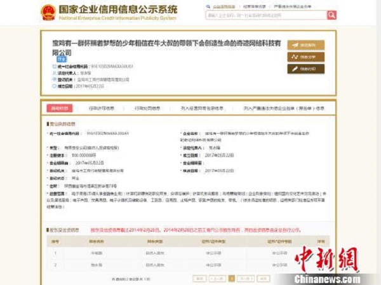Switch to the 行政许可信息 tab

pyautogui.click(x=101, y=108)
